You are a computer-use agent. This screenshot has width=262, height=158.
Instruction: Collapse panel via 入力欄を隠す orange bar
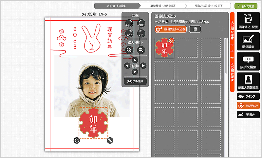(232, 52)
